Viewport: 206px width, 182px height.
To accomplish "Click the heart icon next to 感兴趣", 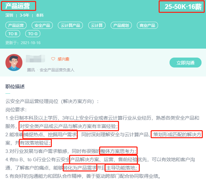I will click(x=53, y=59).
